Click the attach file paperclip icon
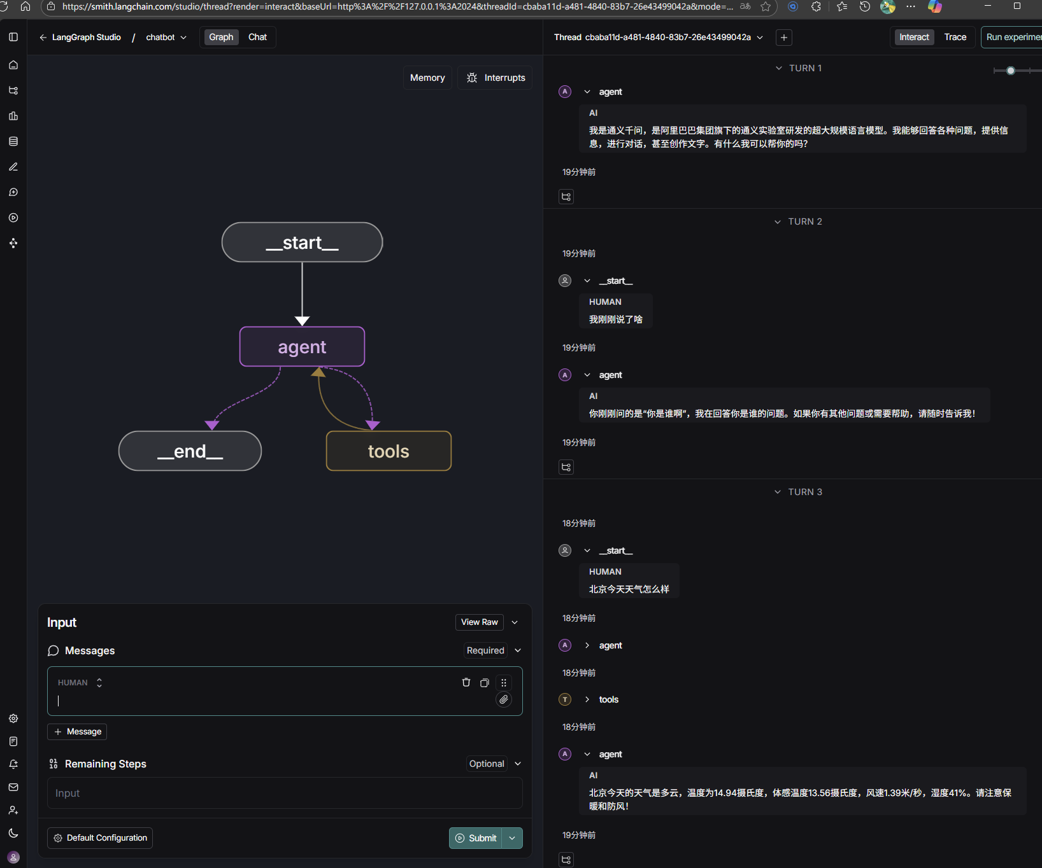 [x=504, y=699]
